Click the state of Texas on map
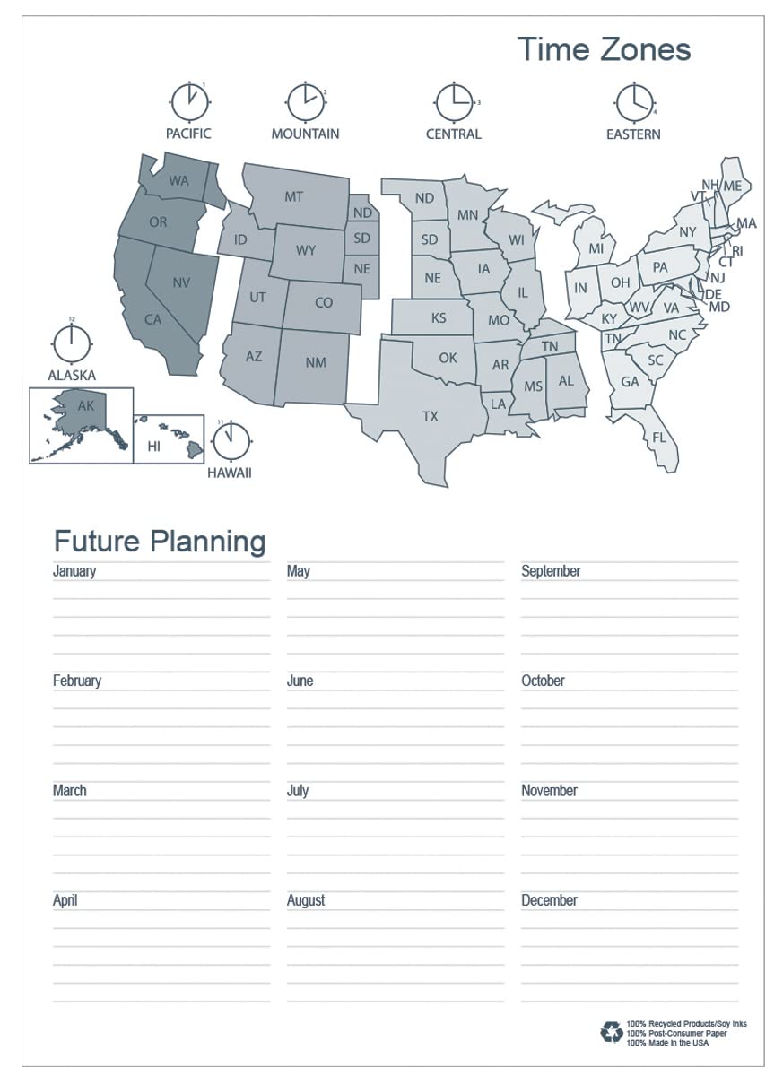 click(431, 416)
